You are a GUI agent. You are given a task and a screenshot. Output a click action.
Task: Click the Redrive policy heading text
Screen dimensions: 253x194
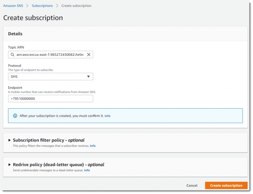(x=58, y=165)
